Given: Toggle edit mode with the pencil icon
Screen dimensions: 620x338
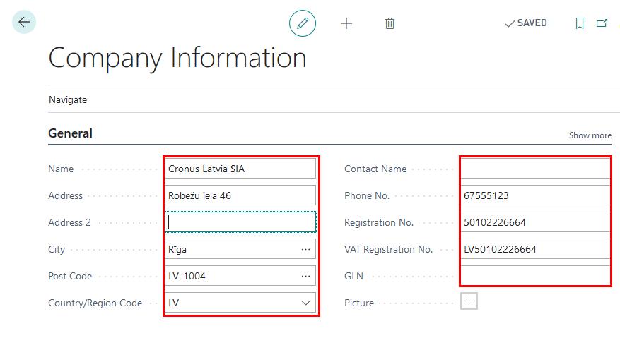Looking at the screenshot, I should click(303, 23).
